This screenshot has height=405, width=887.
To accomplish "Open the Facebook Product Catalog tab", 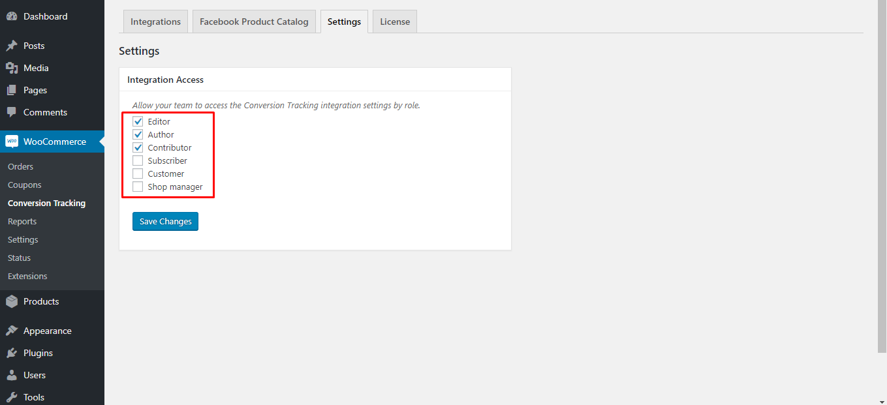I will [254, 22].
